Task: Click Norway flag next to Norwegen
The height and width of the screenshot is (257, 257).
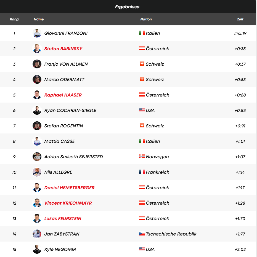Action: 142,156
